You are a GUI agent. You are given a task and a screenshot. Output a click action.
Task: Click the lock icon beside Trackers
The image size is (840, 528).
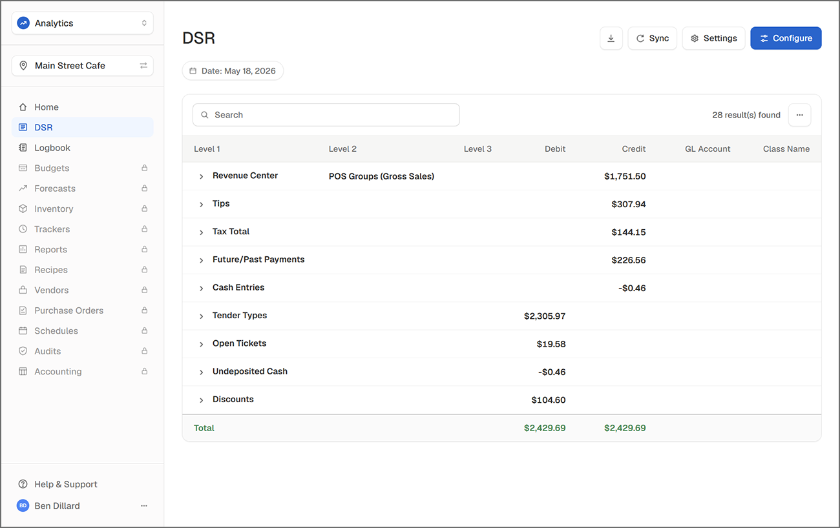pos(145,229)
